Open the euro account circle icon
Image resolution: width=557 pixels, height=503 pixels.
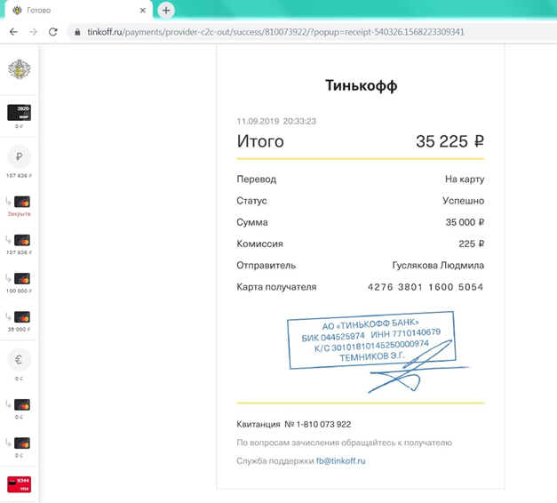(x=20, y=360)
